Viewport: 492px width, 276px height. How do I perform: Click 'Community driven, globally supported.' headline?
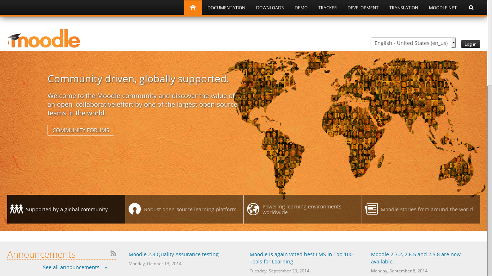138,79
